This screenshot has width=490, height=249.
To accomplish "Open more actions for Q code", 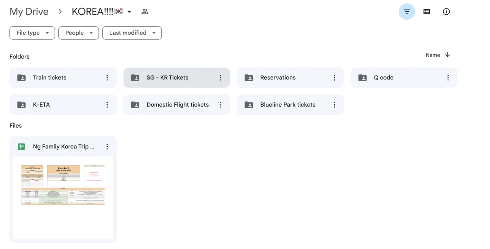I will [x=448, y=78].
